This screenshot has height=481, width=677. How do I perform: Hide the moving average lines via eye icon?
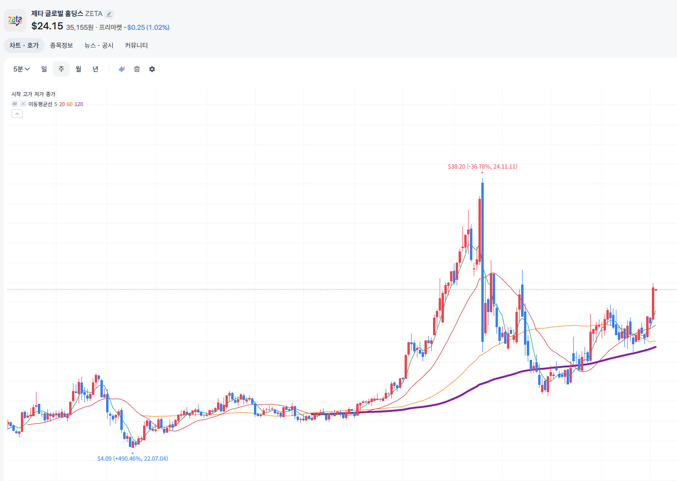(x=15, y=104)
